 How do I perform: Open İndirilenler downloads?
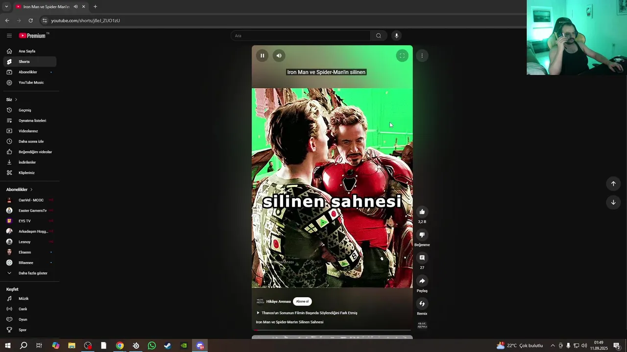(29, 162)
